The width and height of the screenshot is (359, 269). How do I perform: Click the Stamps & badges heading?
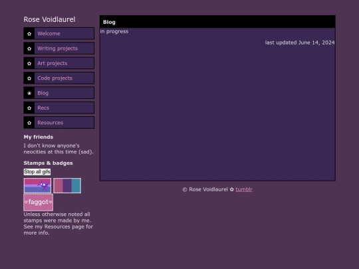(x=48, y=163)
